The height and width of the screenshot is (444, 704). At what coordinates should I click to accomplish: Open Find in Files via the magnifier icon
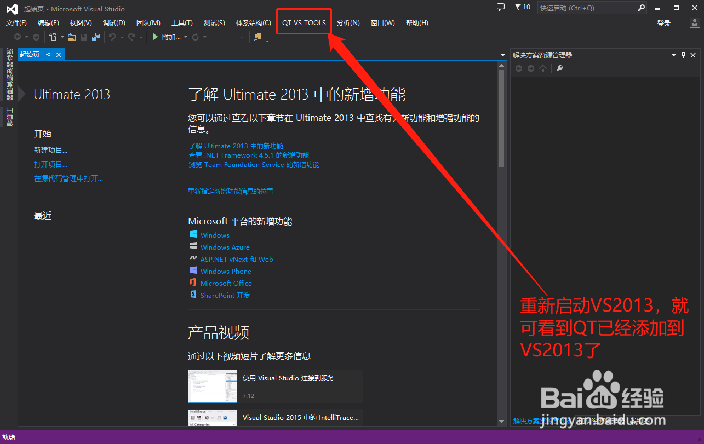tap(256, 38)
